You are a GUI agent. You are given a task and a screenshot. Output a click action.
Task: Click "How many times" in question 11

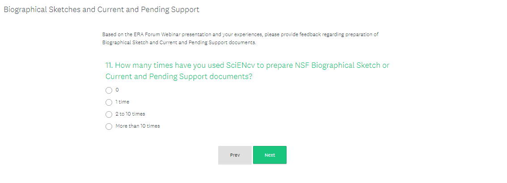pos(139,66)
